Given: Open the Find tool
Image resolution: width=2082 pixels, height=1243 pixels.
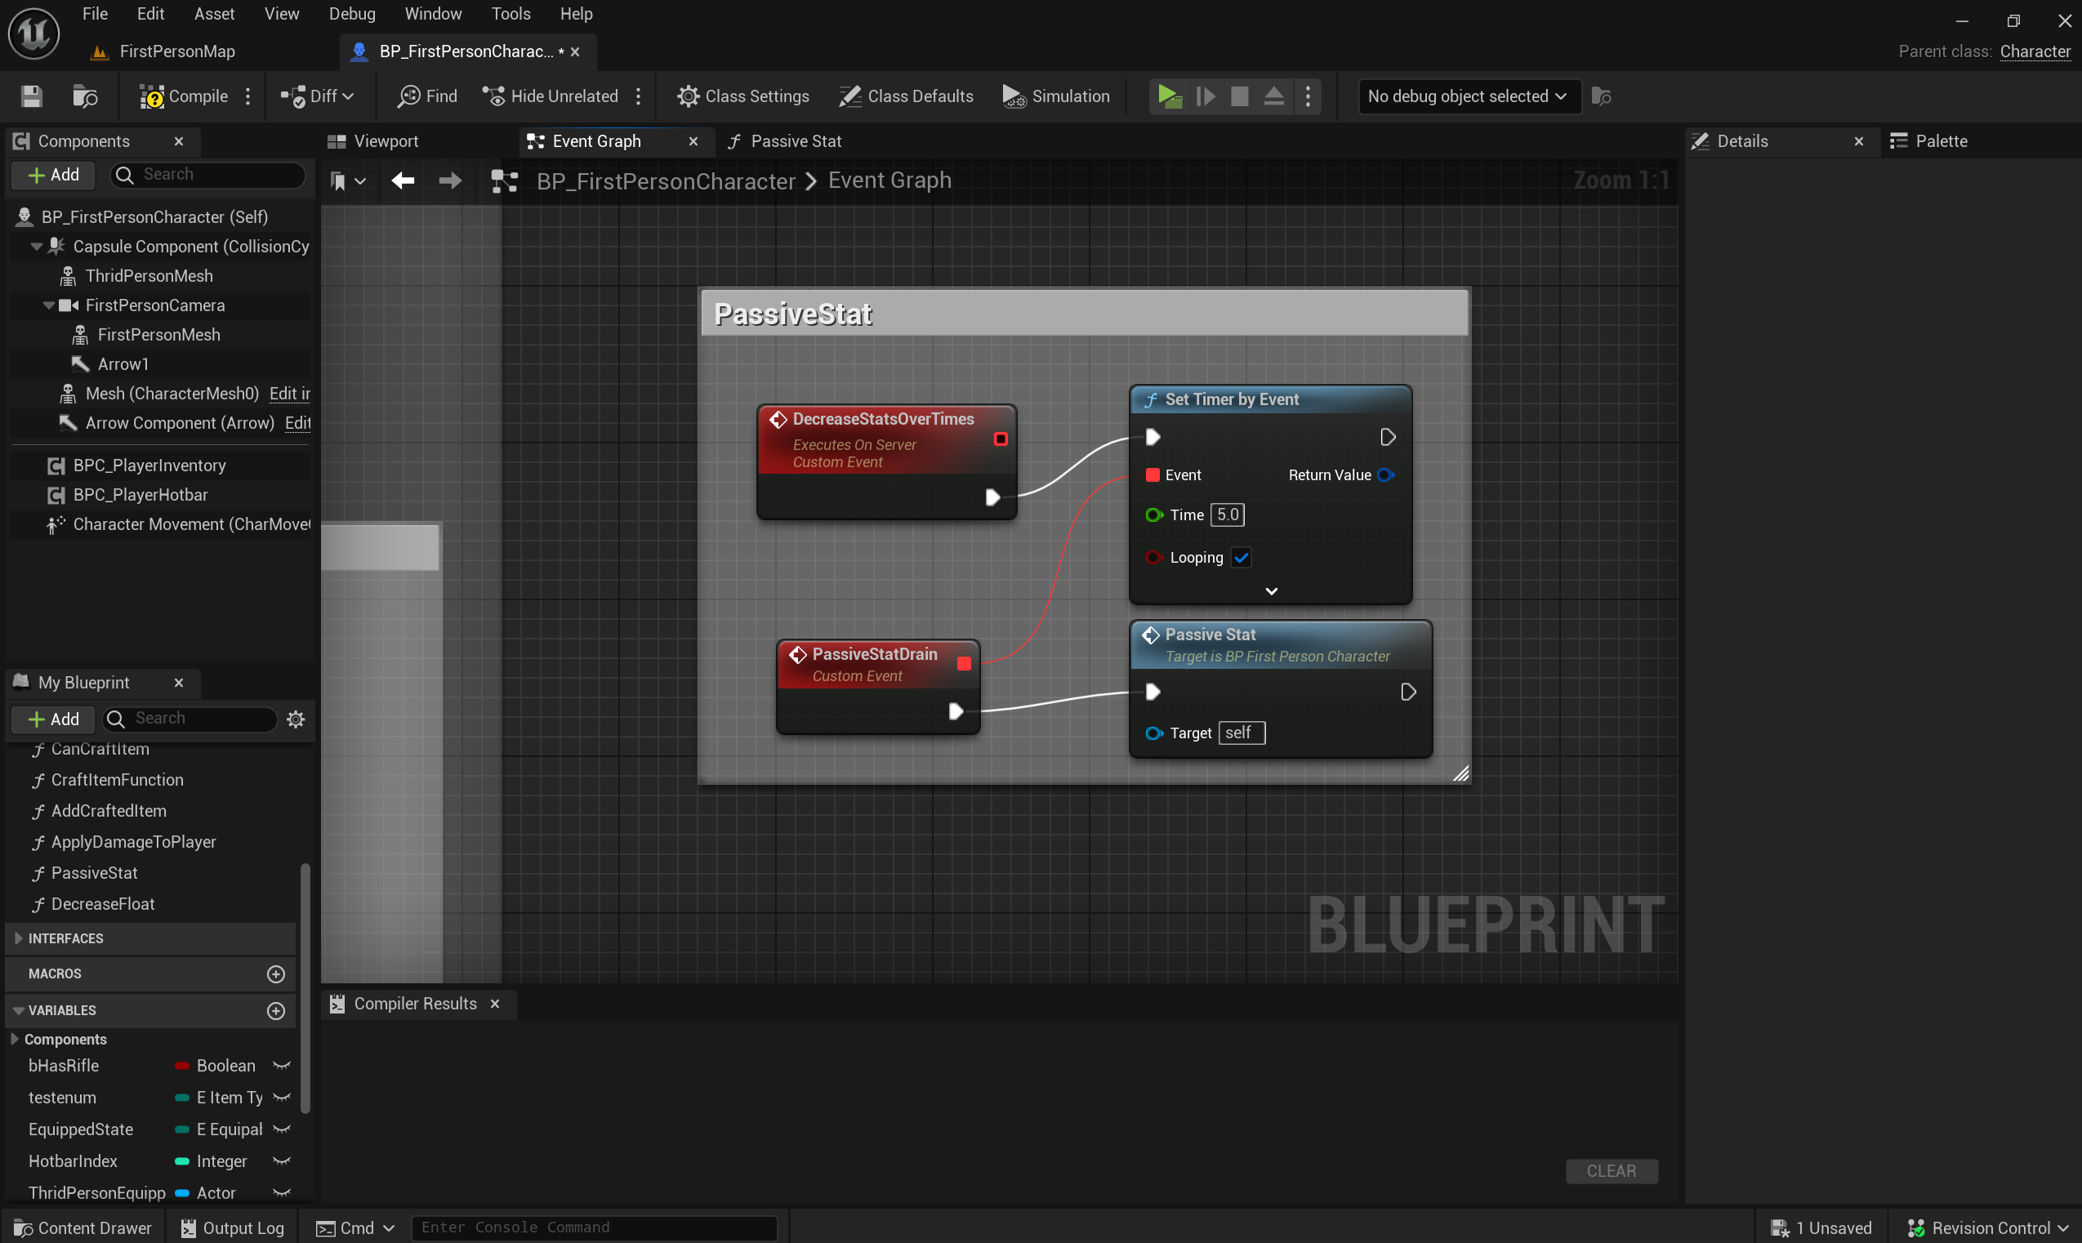Looking at the screenshot, I should 427,96.
